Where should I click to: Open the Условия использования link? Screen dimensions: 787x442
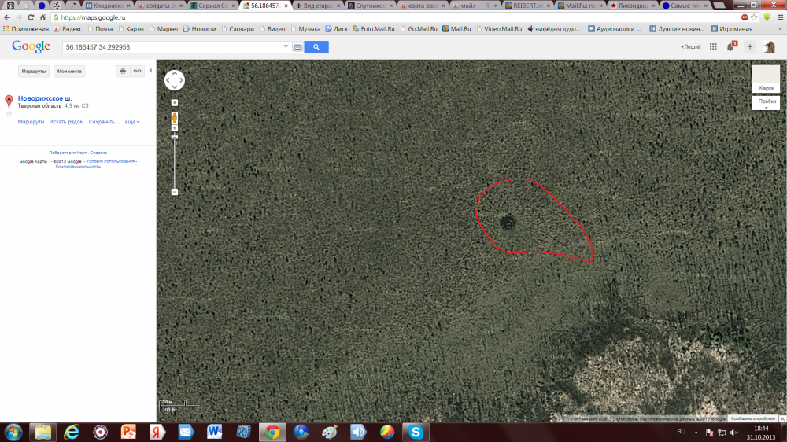[110, 161]
